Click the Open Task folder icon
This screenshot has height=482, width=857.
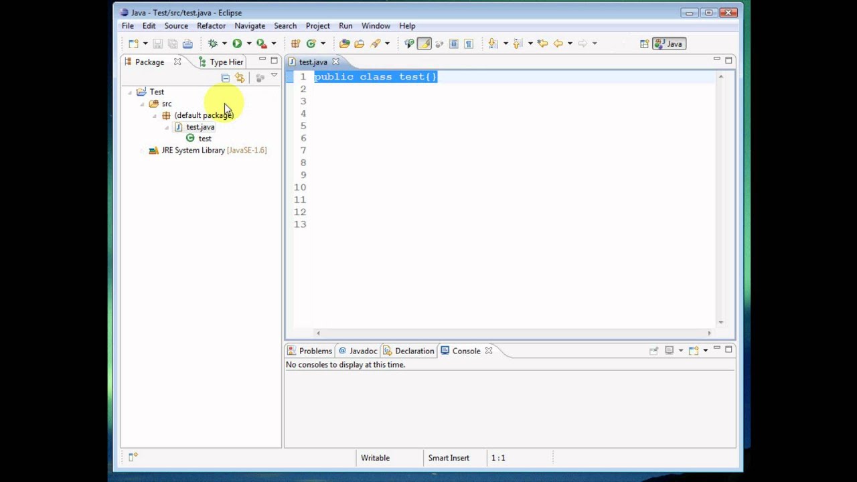tap(360, 44)
